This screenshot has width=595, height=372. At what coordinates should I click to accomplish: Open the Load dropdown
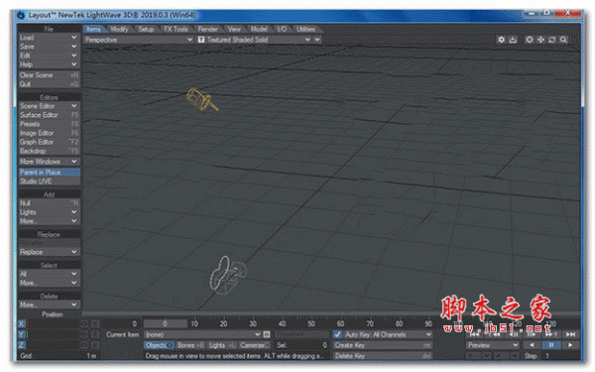tap(49, 38)
